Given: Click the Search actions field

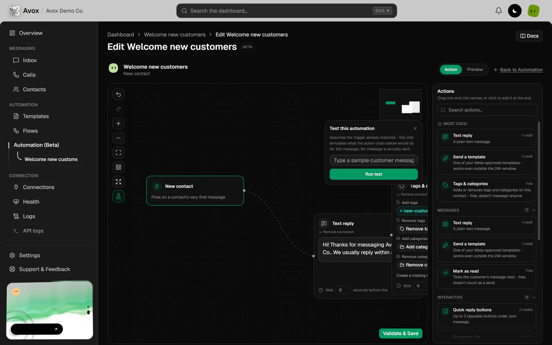Looking at the screenshot, I should 487,110.
